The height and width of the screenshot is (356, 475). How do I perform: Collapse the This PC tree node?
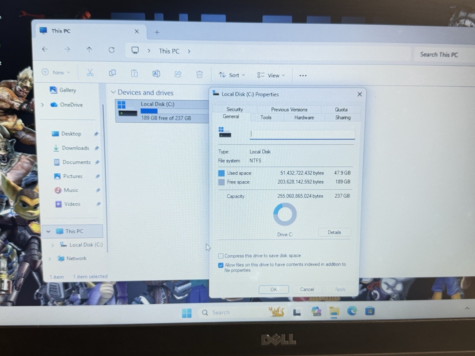(48, 231)
